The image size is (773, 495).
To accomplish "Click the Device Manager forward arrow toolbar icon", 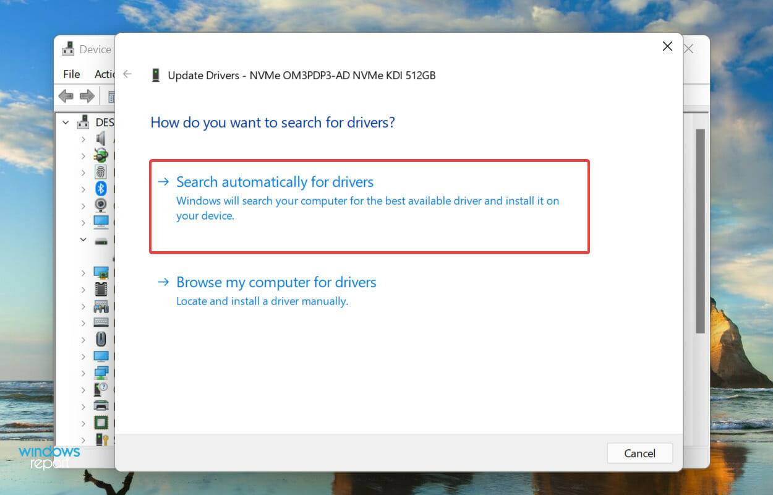I will coord(87,96).
